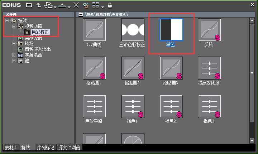This screenshot has width=258, height=154.
Task: Click the properties icon in toolbar
Action: click(x=86, y=5)
